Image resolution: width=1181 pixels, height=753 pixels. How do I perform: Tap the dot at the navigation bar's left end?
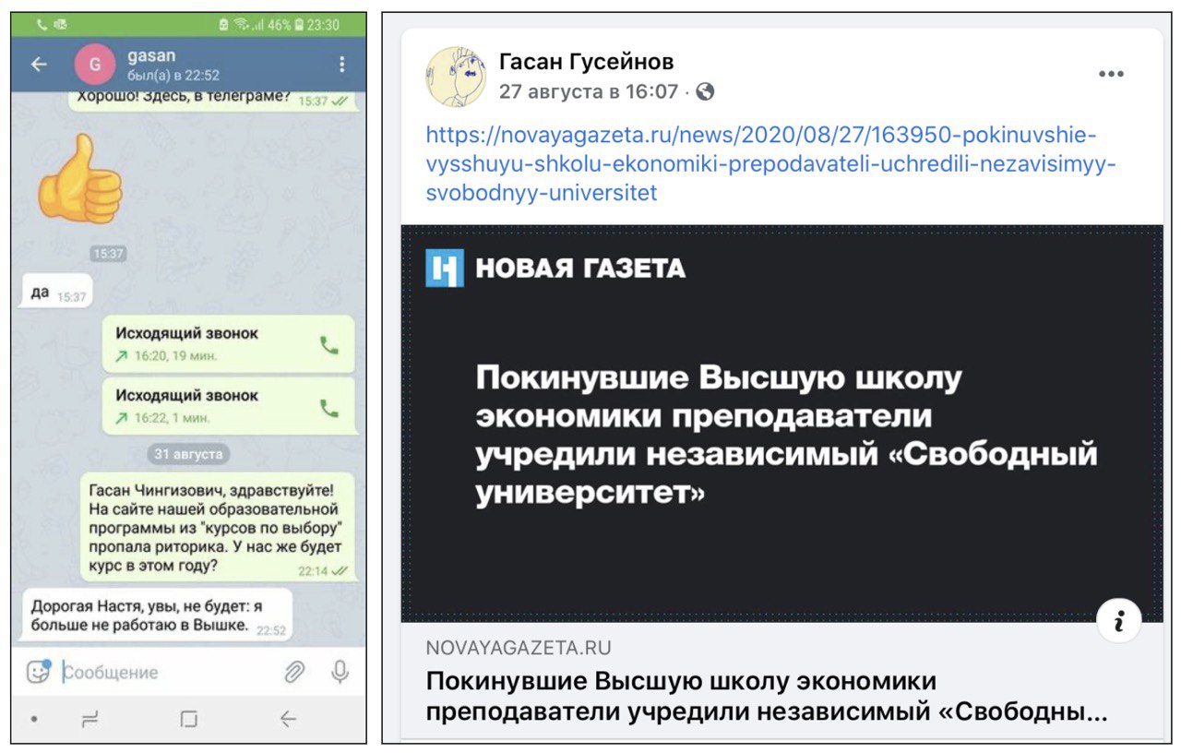34,719
